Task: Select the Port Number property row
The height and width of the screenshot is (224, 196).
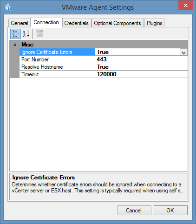Action: pyautogui.click(x=104, y=59)
